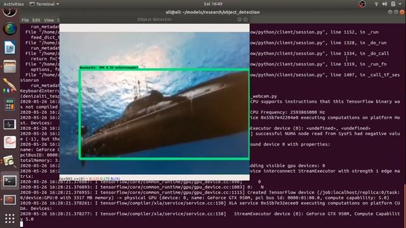
Task: Maximize the terminal window
Action: [396, 12]
